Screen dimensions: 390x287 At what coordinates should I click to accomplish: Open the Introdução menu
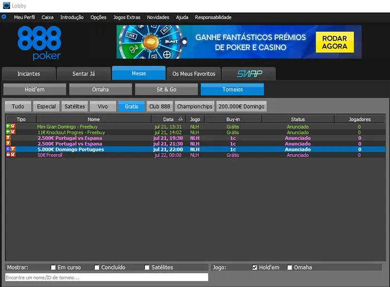coord(72,17)
